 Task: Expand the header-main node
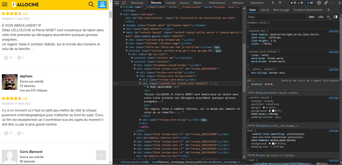(124, 25)
